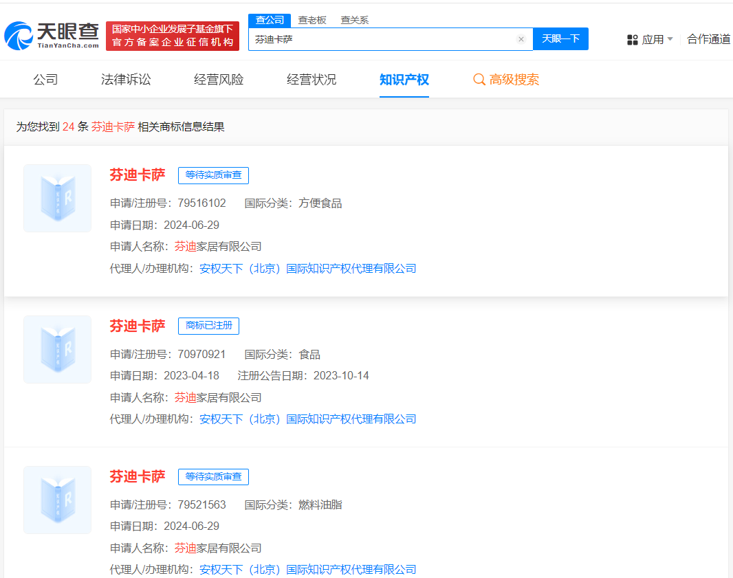Switch to the 法律诉讼 tab
The height and width of the screenshot is (578, 733).
pos(126,80)
